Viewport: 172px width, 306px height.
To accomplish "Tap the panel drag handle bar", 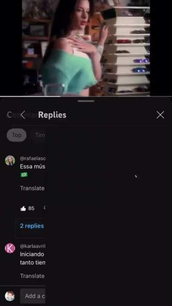I will tap(86, 101).
